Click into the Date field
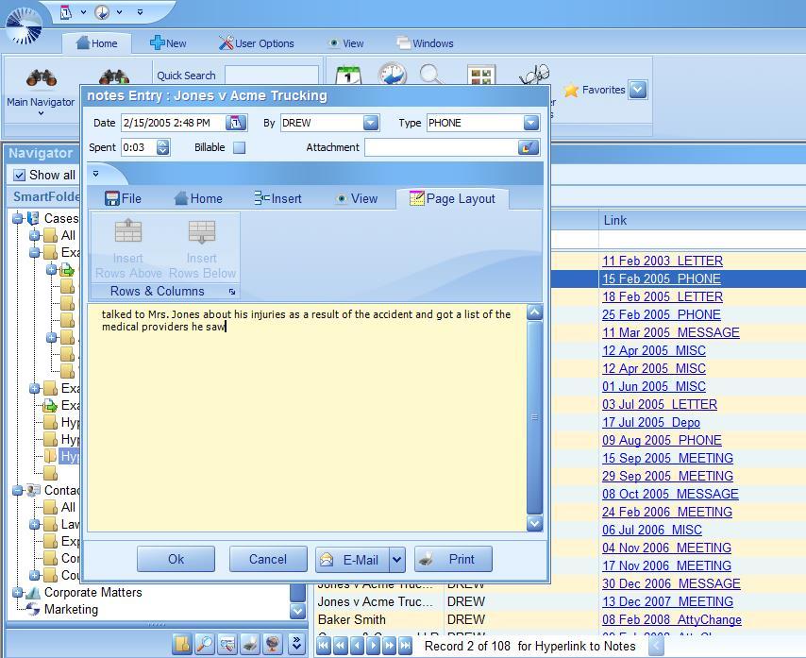The height and width of the screenshot is (658, 806). point(174,123)
